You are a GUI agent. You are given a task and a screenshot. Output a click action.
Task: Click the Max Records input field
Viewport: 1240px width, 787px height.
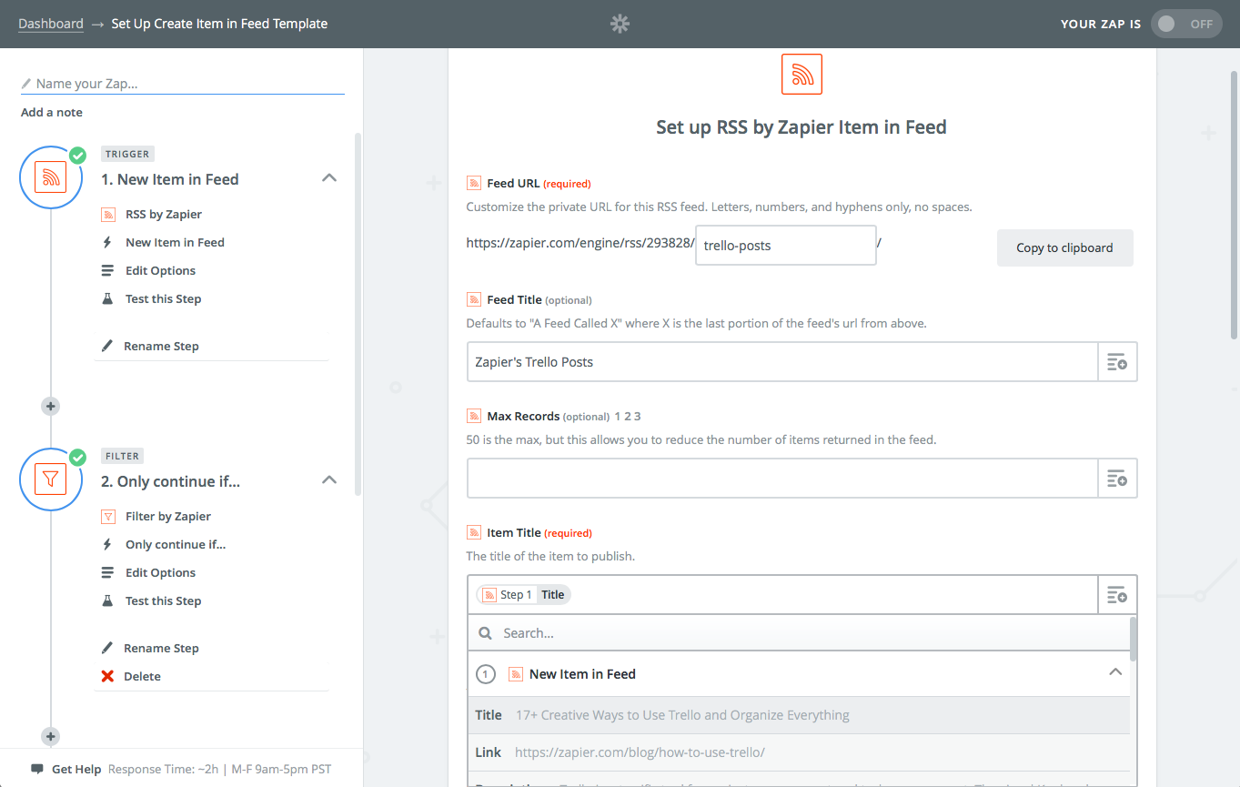(782, 479)
